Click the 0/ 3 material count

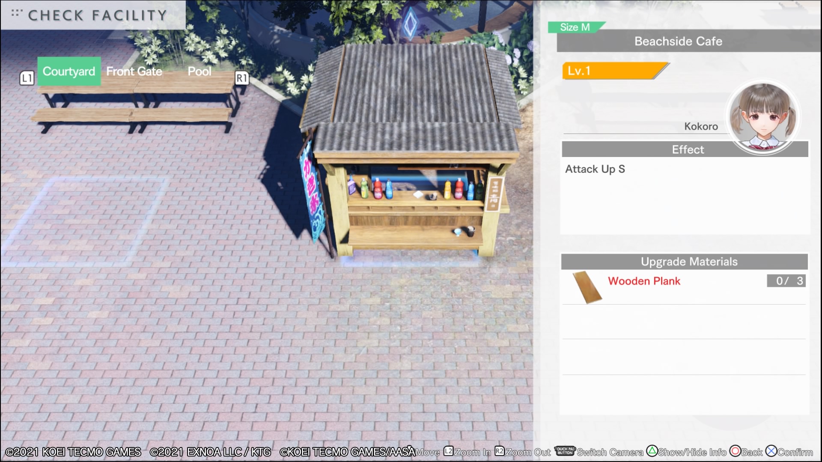point(786,281)
